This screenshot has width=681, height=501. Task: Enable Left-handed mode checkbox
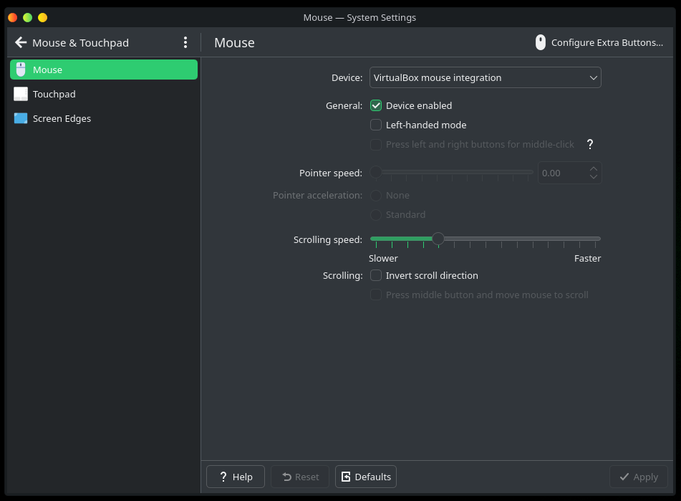click(376, 125)
